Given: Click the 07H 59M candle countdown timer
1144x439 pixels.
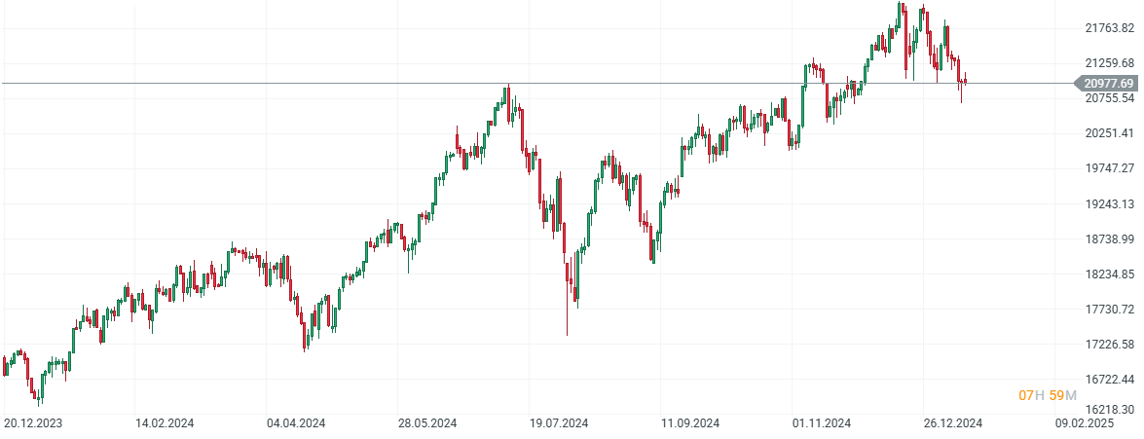Looking at the screenshot, I should pos(1047,395).
